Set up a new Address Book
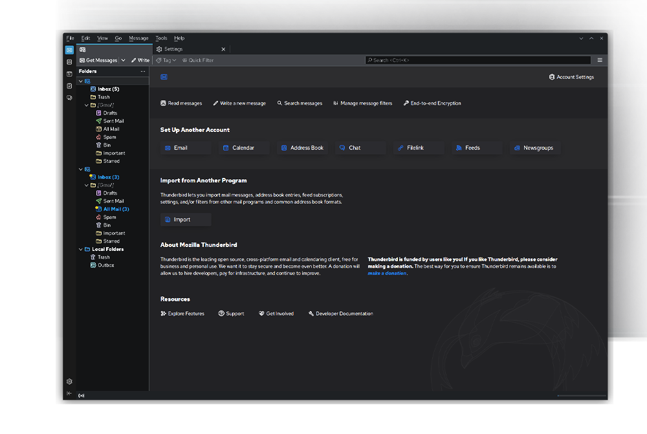Image resolution: width=647 pixels, height=434 pixels. (302, 147)
